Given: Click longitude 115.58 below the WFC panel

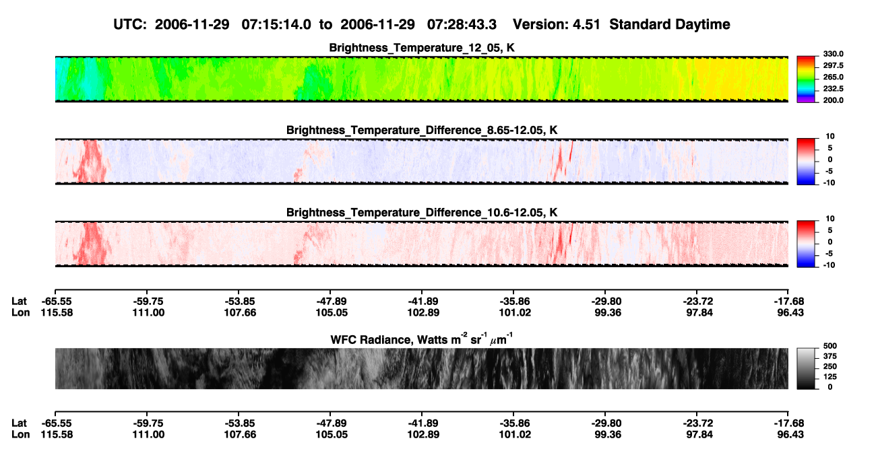Looking at the screenshot, I should [x=56, y=434].
